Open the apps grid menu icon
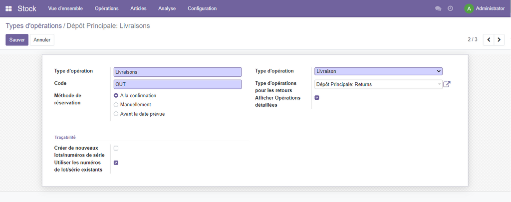The image size is (511, 202). (x=8, y=8)
